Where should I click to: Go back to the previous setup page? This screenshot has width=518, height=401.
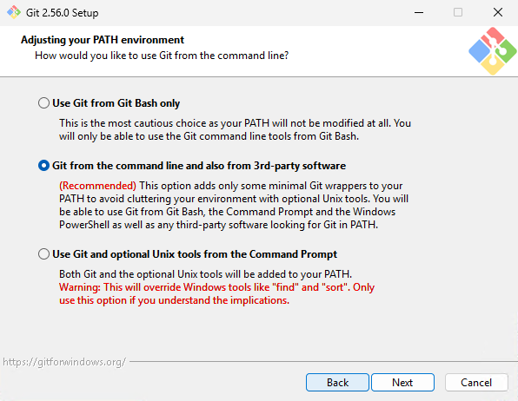337,382
